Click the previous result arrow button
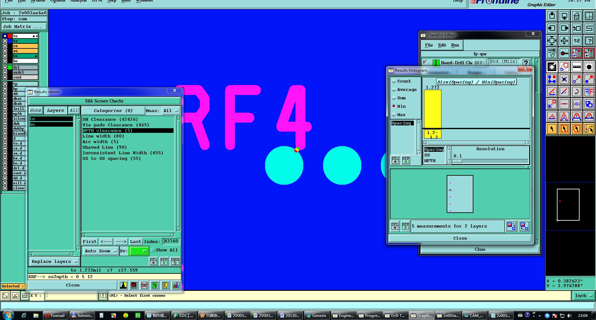Screen dimensions: 596x320 pyautogui.click(x=106, y=242)
